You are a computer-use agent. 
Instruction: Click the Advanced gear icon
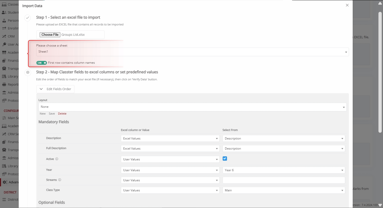tap(5, 182)
